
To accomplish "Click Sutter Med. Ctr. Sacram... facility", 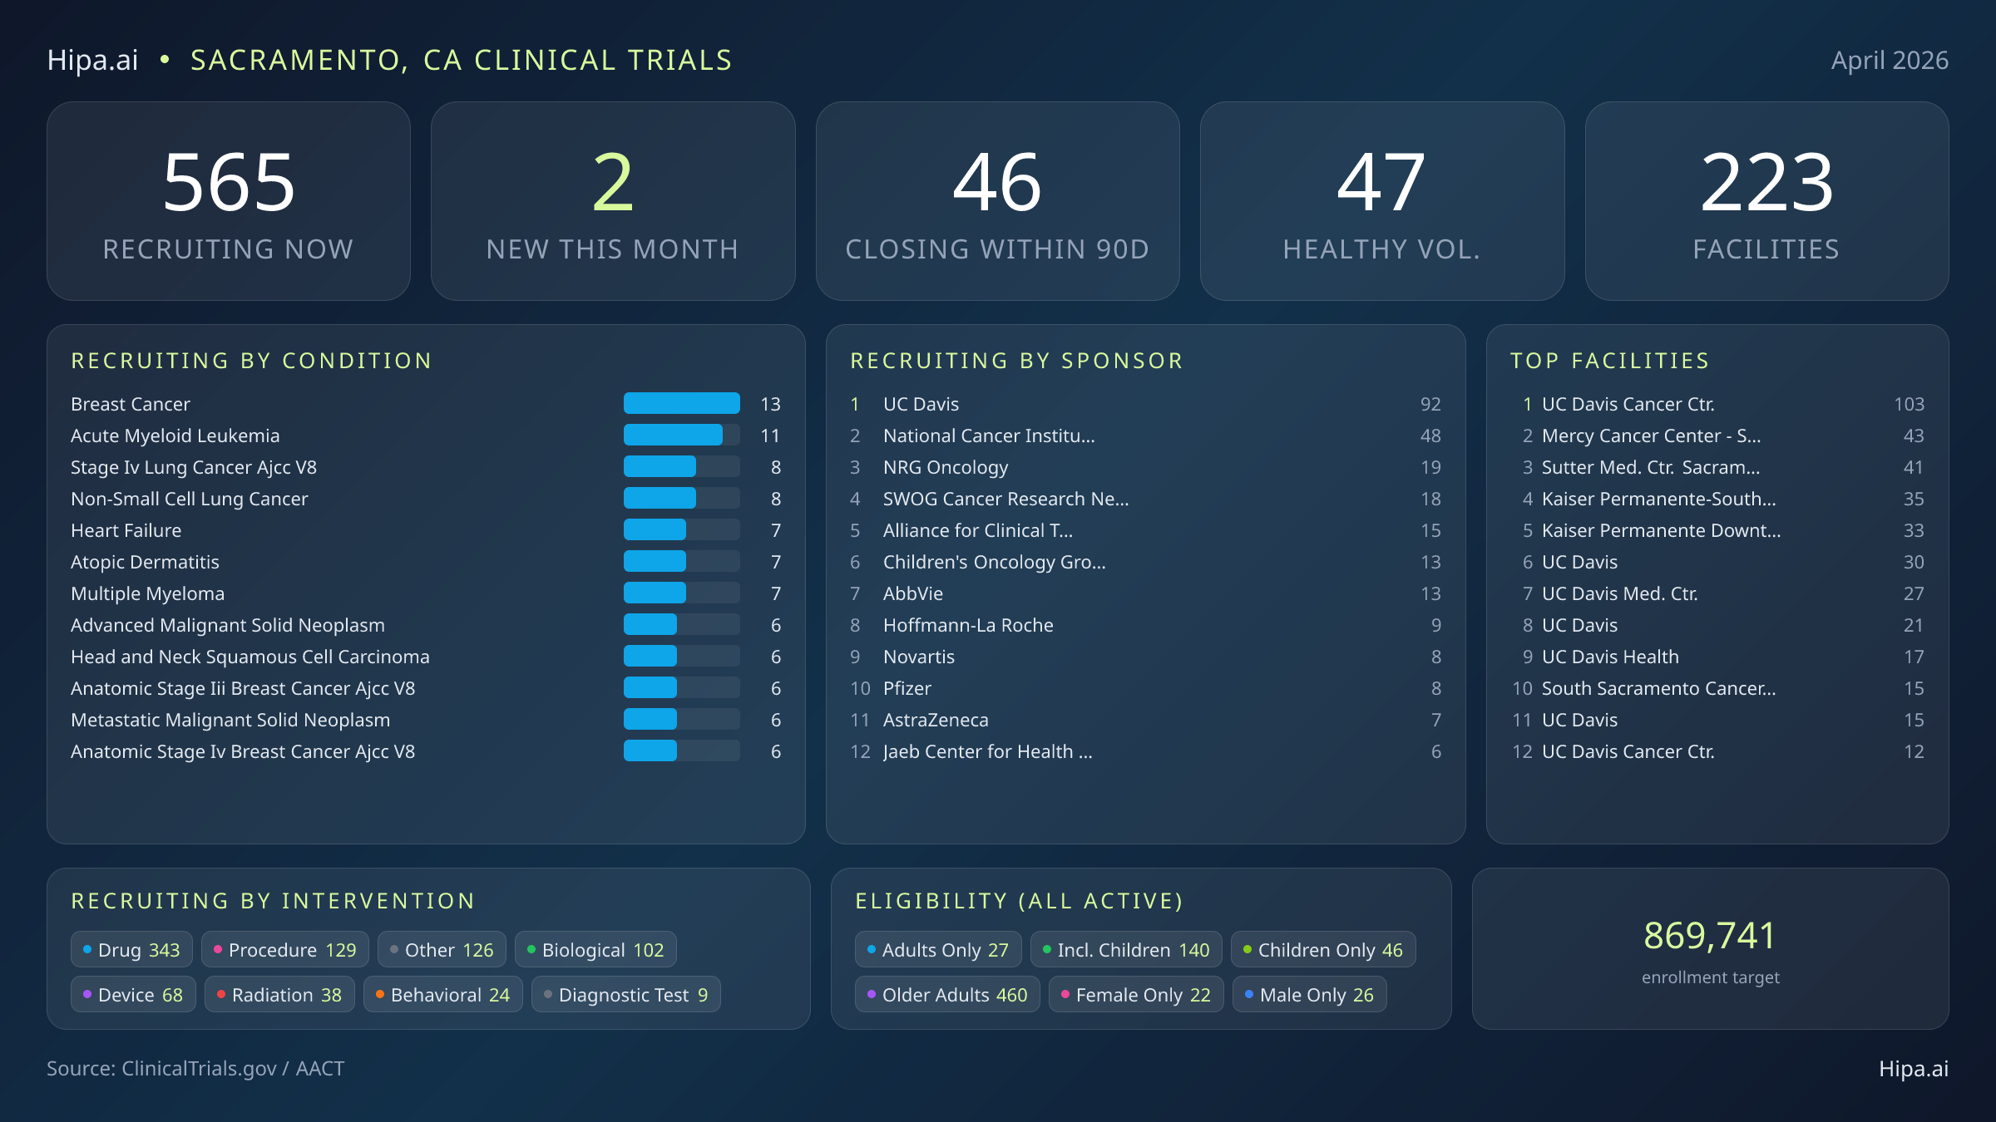I will click(1717, 467).
